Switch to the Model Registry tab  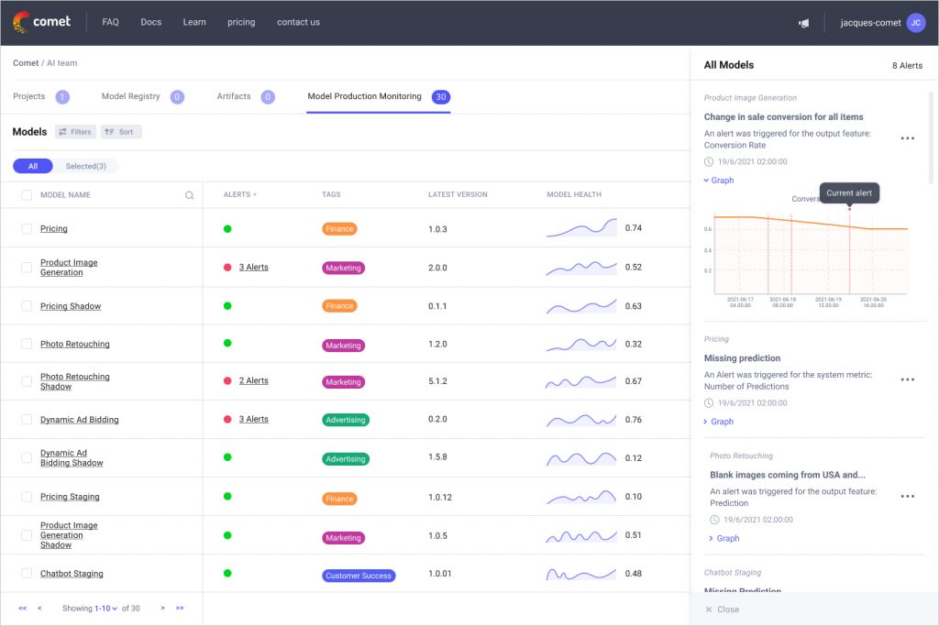click(130, 96)
